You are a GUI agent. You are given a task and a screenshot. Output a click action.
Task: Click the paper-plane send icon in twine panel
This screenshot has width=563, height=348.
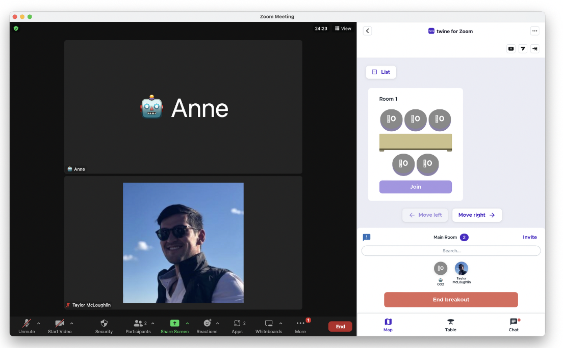click(x=523, y=49)
